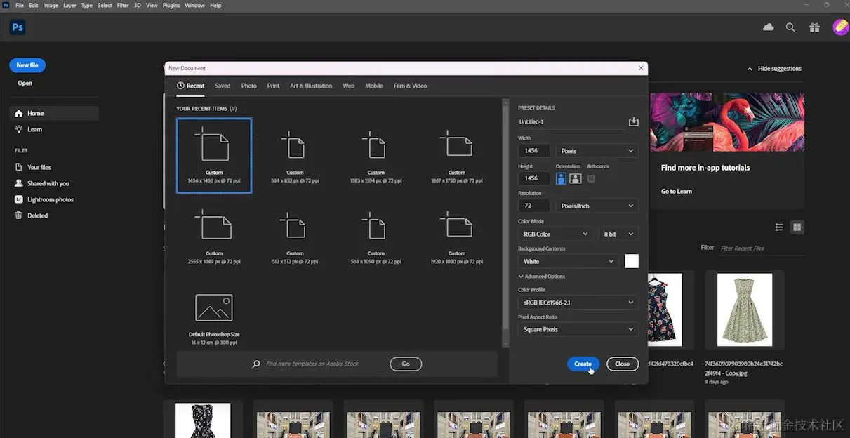Screen dimensions: 850x438
Task: Click the Create button
Action: (x=583, y=364)
